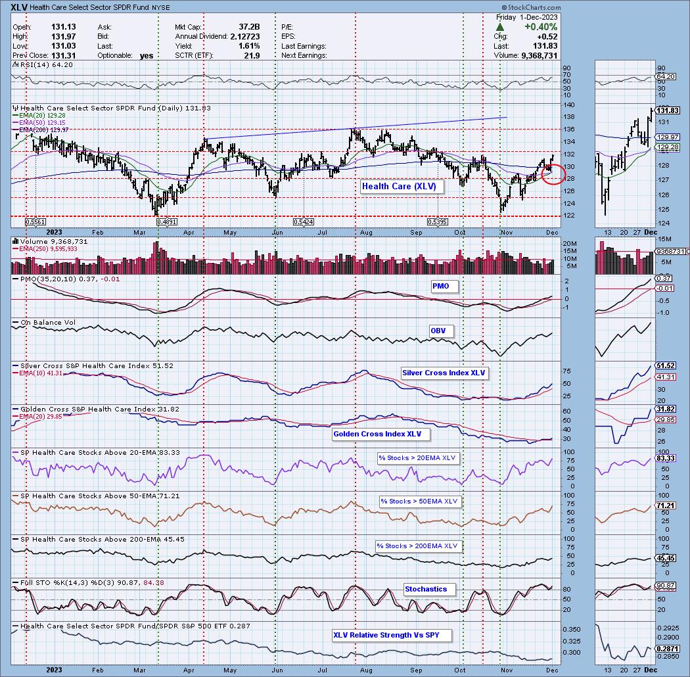This screenshot has height=677, width=690.
Task: Click the EMA(50) 129.15 legend text
Action: [x=42, y=123]
